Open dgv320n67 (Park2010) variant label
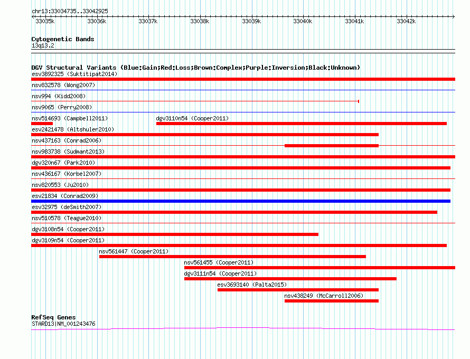Image resolution: width=470 pixels, height=359 pixels. point(63,163)
